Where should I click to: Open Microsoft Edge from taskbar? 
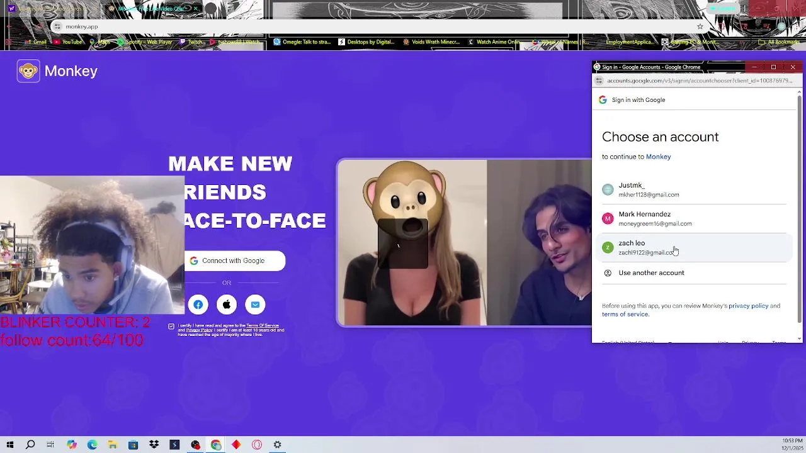point(93,445)
